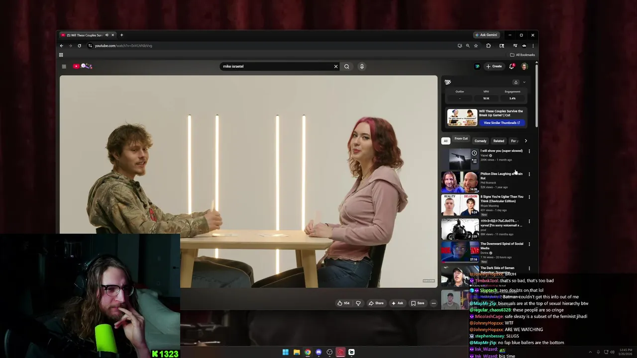Open the Chrome apps grid shortcut
This screenshot has height=358, width=637.
tap(61, 55)
